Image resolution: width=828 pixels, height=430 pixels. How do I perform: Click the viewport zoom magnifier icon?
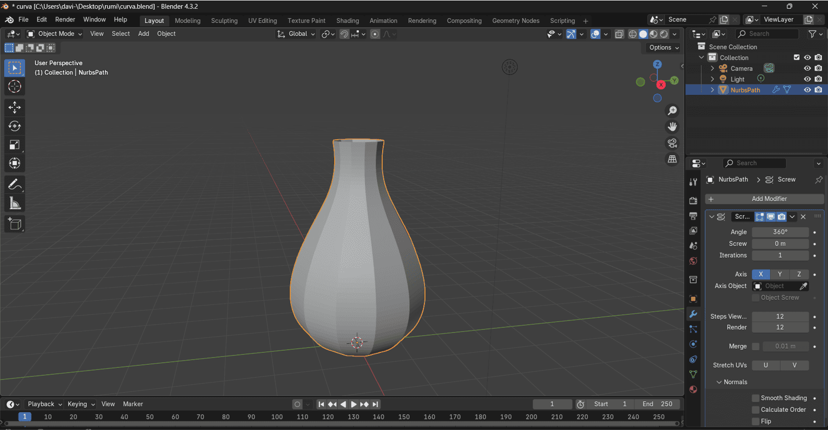coord(672,110)
